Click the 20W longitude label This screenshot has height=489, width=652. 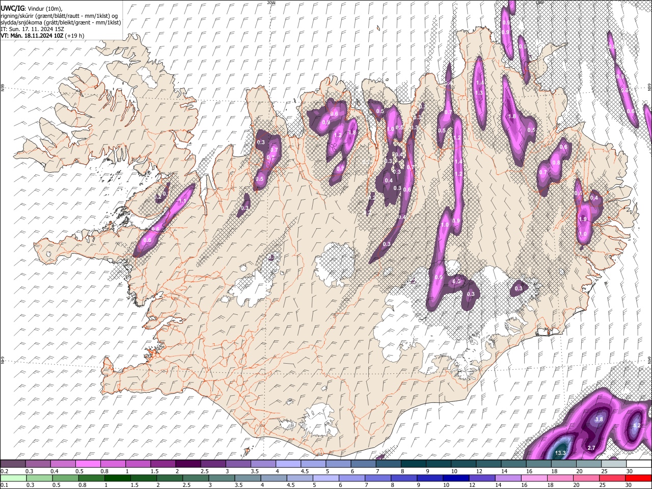coord(271,3)
